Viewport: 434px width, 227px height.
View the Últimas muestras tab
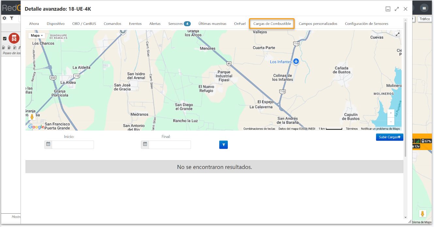[212, 24]
